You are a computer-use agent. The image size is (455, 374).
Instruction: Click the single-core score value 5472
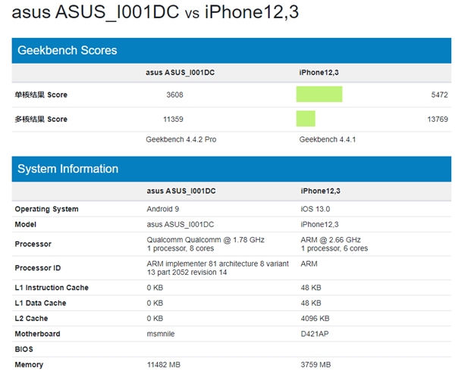[x=439, y=95]
